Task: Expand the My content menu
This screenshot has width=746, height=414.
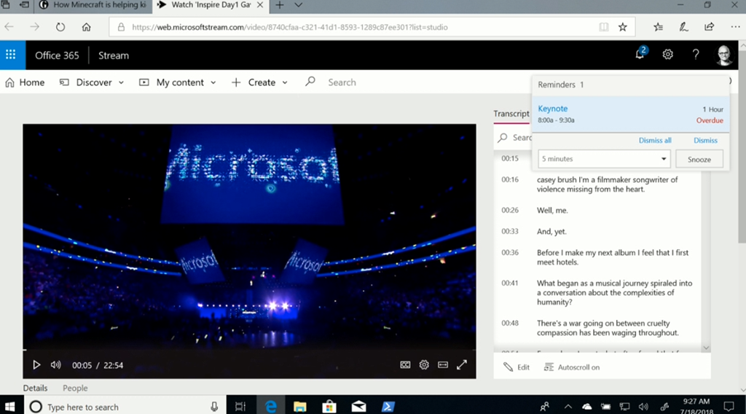Action: click(x=178, y=82)
